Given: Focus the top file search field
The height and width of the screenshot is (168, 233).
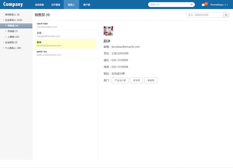Looking at the screenshot, I should click(x=171, y=5).
